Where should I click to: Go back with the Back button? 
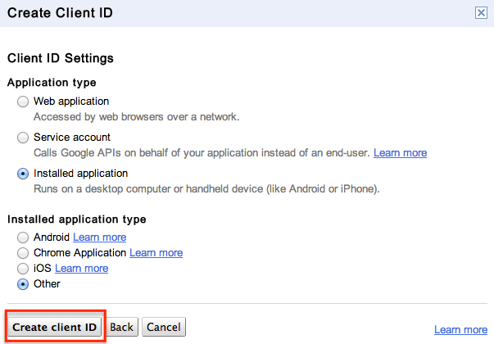pos(121,327)
